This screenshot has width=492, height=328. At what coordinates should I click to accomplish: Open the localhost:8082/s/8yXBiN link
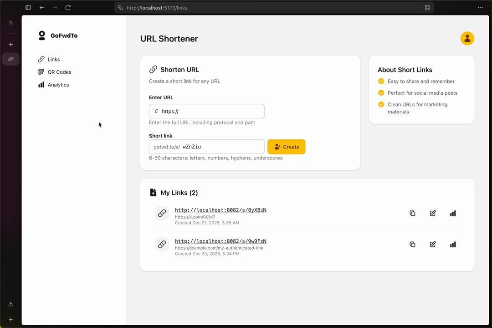coord(220,210)
